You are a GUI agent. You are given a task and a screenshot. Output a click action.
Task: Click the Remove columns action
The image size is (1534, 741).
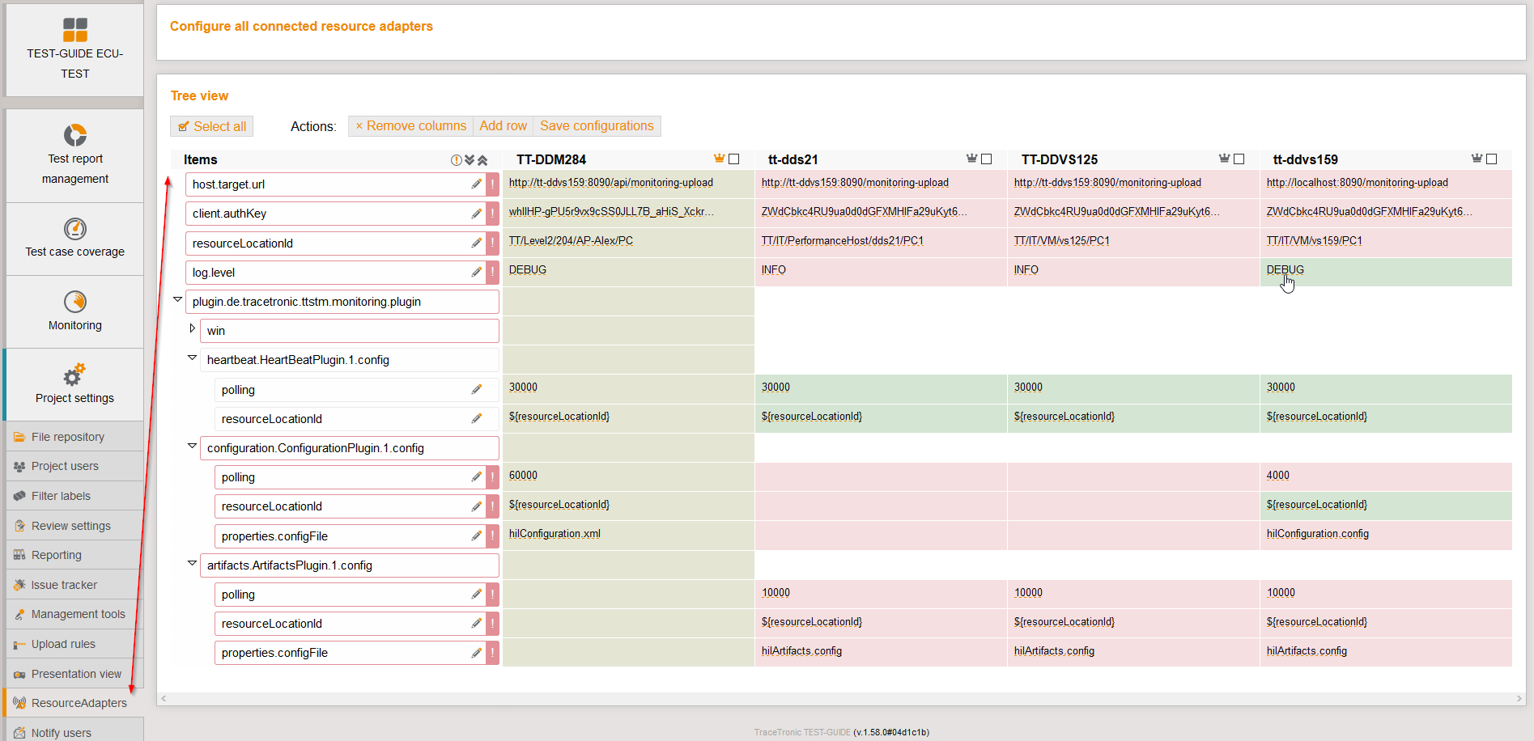point(411,126)
